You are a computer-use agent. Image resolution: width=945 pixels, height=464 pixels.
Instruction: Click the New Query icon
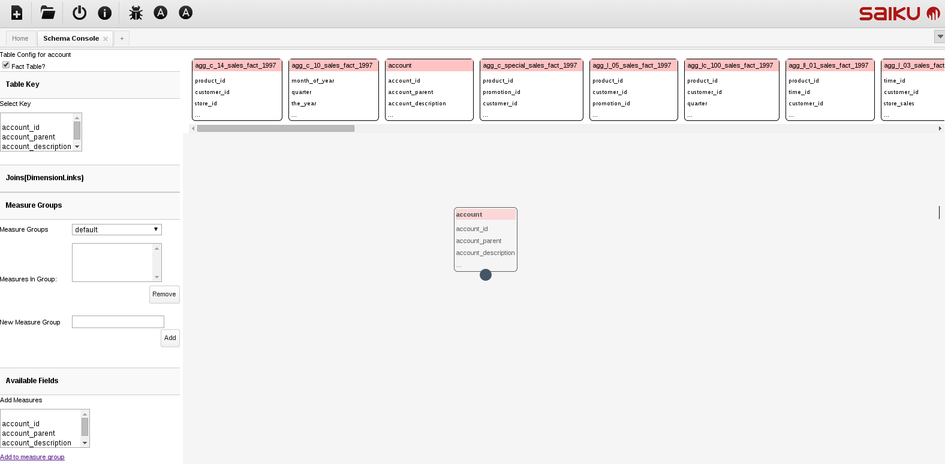17,13
